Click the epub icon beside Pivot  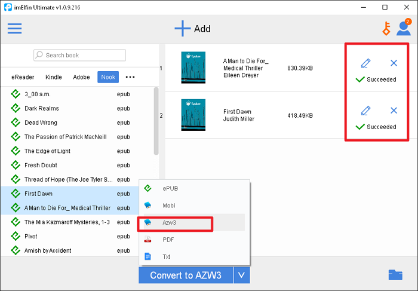tap(16, 236)
